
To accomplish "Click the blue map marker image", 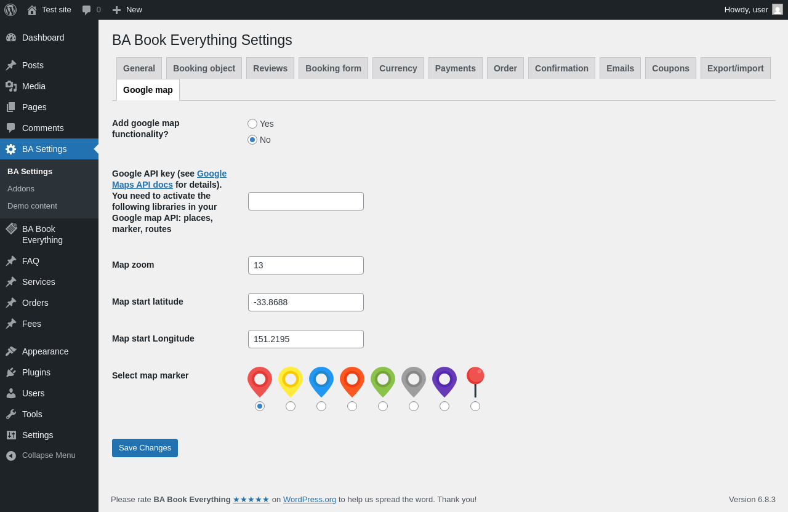I will pos(321,382).
